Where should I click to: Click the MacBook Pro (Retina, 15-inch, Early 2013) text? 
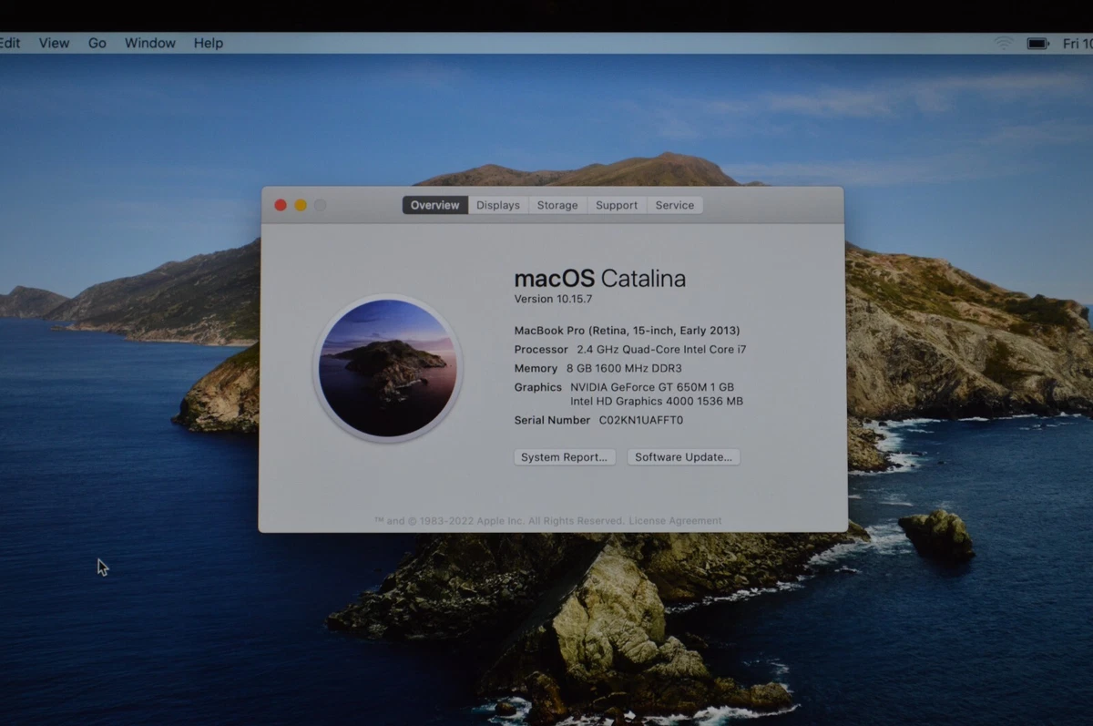(x=627, y=331)
